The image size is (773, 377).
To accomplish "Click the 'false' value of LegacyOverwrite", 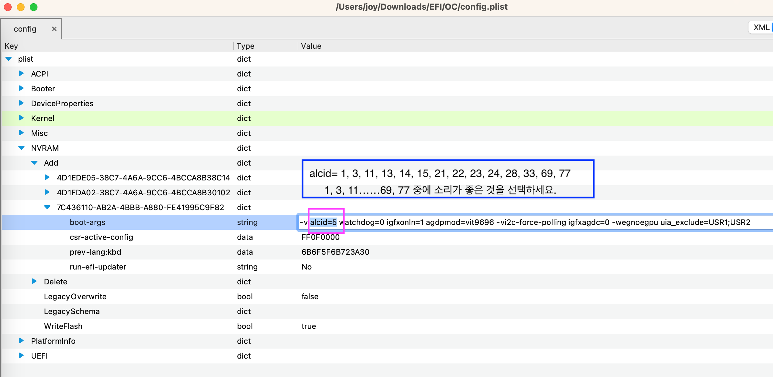I will coord(310,297).
